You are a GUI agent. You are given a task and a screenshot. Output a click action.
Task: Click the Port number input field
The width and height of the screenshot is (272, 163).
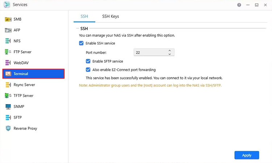(154, 52)
